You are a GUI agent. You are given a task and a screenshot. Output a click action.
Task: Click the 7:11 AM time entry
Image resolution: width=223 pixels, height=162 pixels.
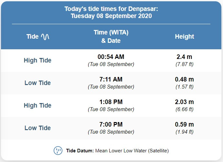point(111,79)
